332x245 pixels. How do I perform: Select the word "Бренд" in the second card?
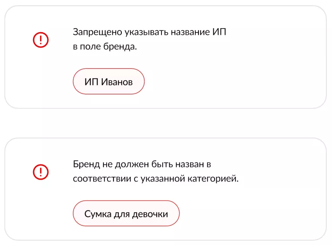(85, 164)
